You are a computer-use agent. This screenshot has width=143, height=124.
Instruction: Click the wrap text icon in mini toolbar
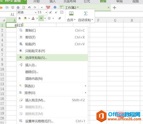[62, 12]
